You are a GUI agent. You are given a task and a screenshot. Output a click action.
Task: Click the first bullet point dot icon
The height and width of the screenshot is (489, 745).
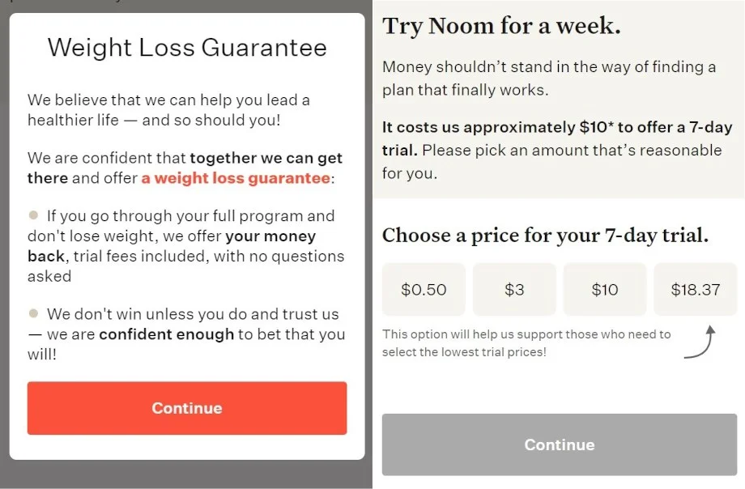click(32, 215)
